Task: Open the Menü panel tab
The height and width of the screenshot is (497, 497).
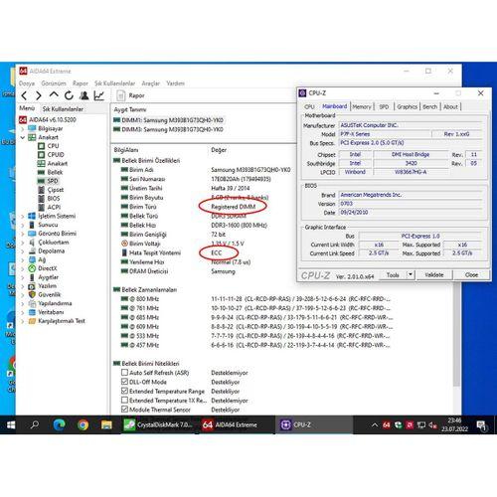Action: tap(27, 108)
